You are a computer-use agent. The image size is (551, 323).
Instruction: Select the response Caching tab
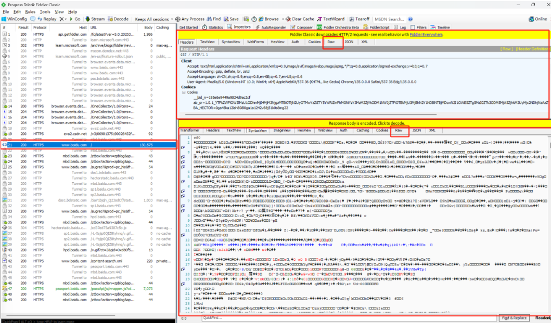pos(363,130)
